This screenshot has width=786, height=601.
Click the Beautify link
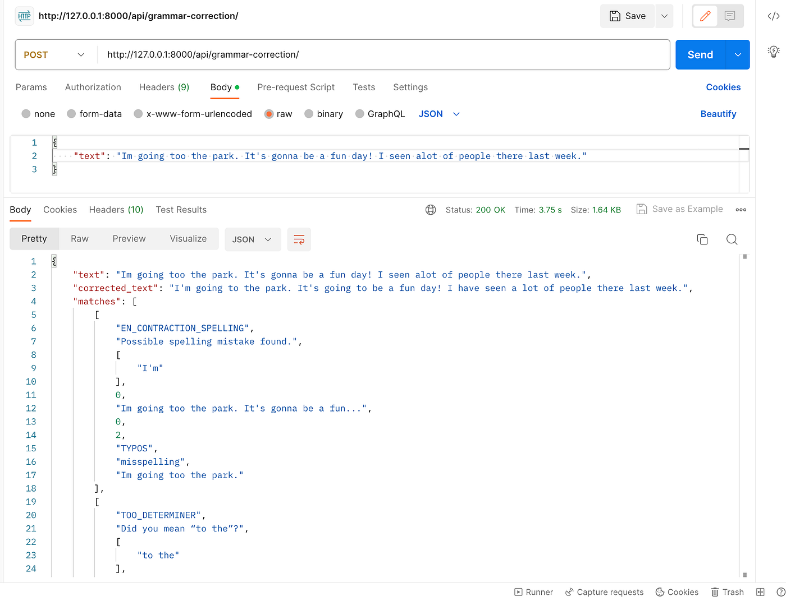coord(718,114)
